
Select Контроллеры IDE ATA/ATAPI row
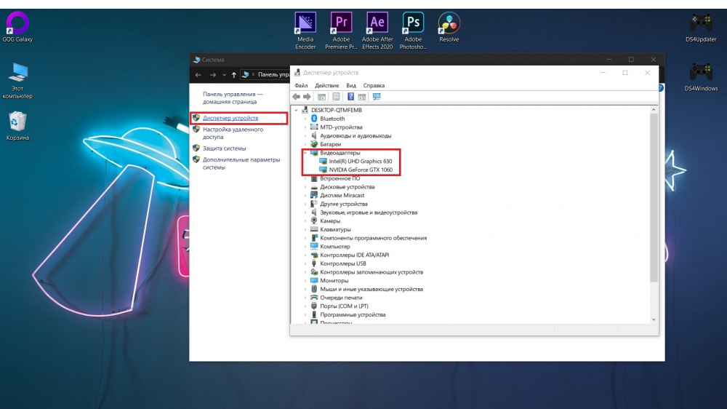click(355, 255)
